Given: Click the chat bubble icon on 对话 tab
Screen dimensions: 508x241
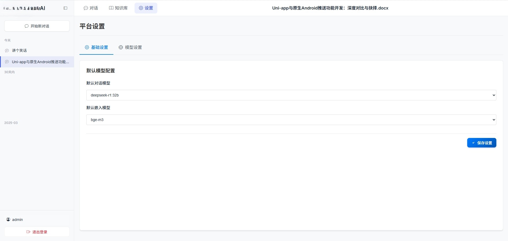Looking at the screenshot, I should (85, 8).
